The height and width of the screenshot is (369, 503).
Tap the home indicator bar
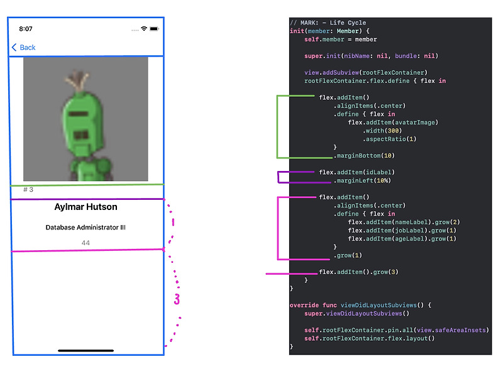click(86, 350)
